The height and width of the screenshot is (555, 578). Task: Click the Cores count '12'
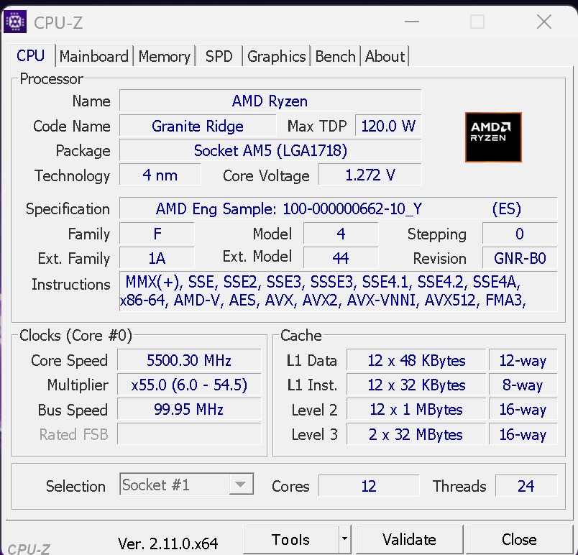coord(369,486)
